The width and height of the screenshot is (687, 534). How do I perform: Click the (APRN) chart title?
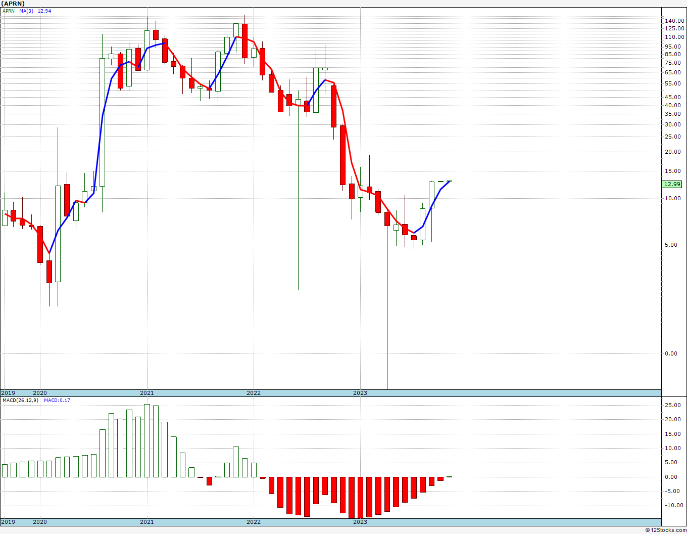[13, 4]
